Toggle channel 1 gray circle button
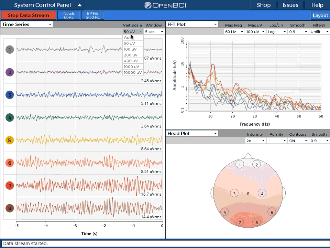This screenshot has width=330, height=248. click(x=10, y=50)
